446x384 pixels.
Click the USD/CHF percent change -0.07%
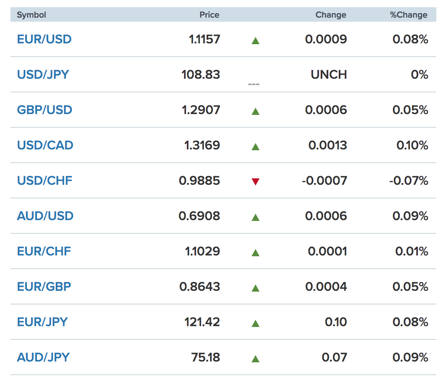pos(409,181)
